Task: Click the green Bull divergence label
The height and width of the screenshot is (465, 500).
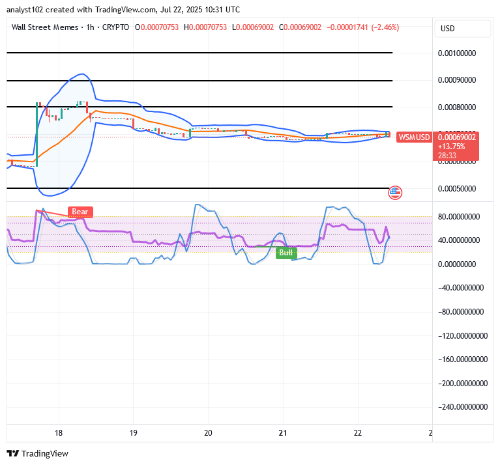Action: tap(286, 253)
